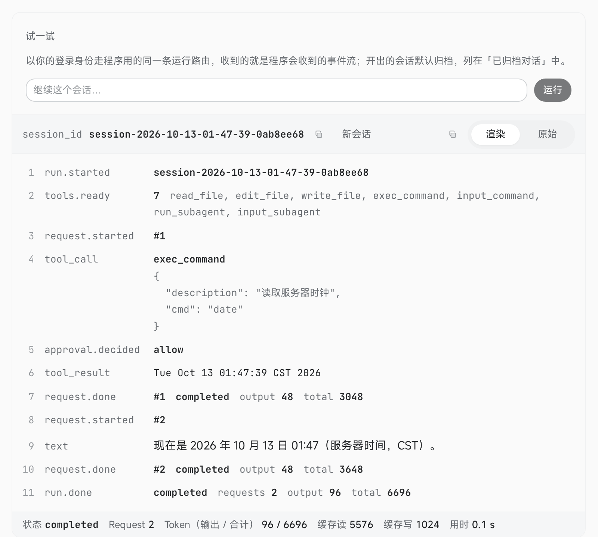Image resolution: width=598 pixels, height=537 pixels.
Task: Click the Request 2 status entry
Action: coord(131,525)
